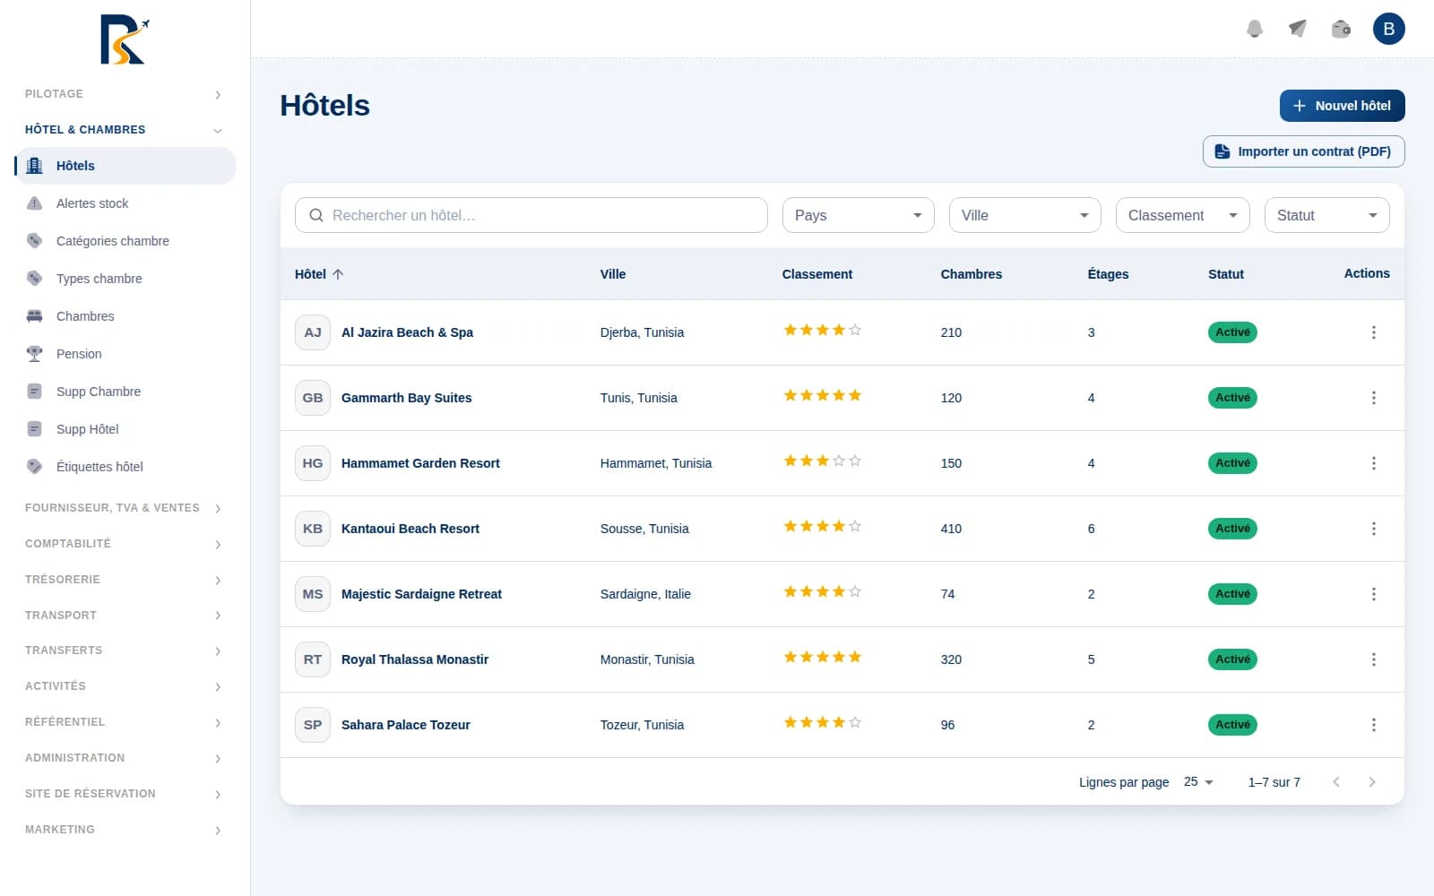Open the Royal Thalassa Monastir hotel name
This screenshot has height=896, width=1434.
pos(415,659)
